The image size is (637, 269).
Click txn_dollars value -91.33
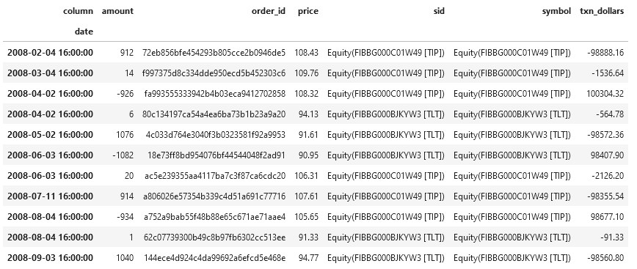coord(612,237)
